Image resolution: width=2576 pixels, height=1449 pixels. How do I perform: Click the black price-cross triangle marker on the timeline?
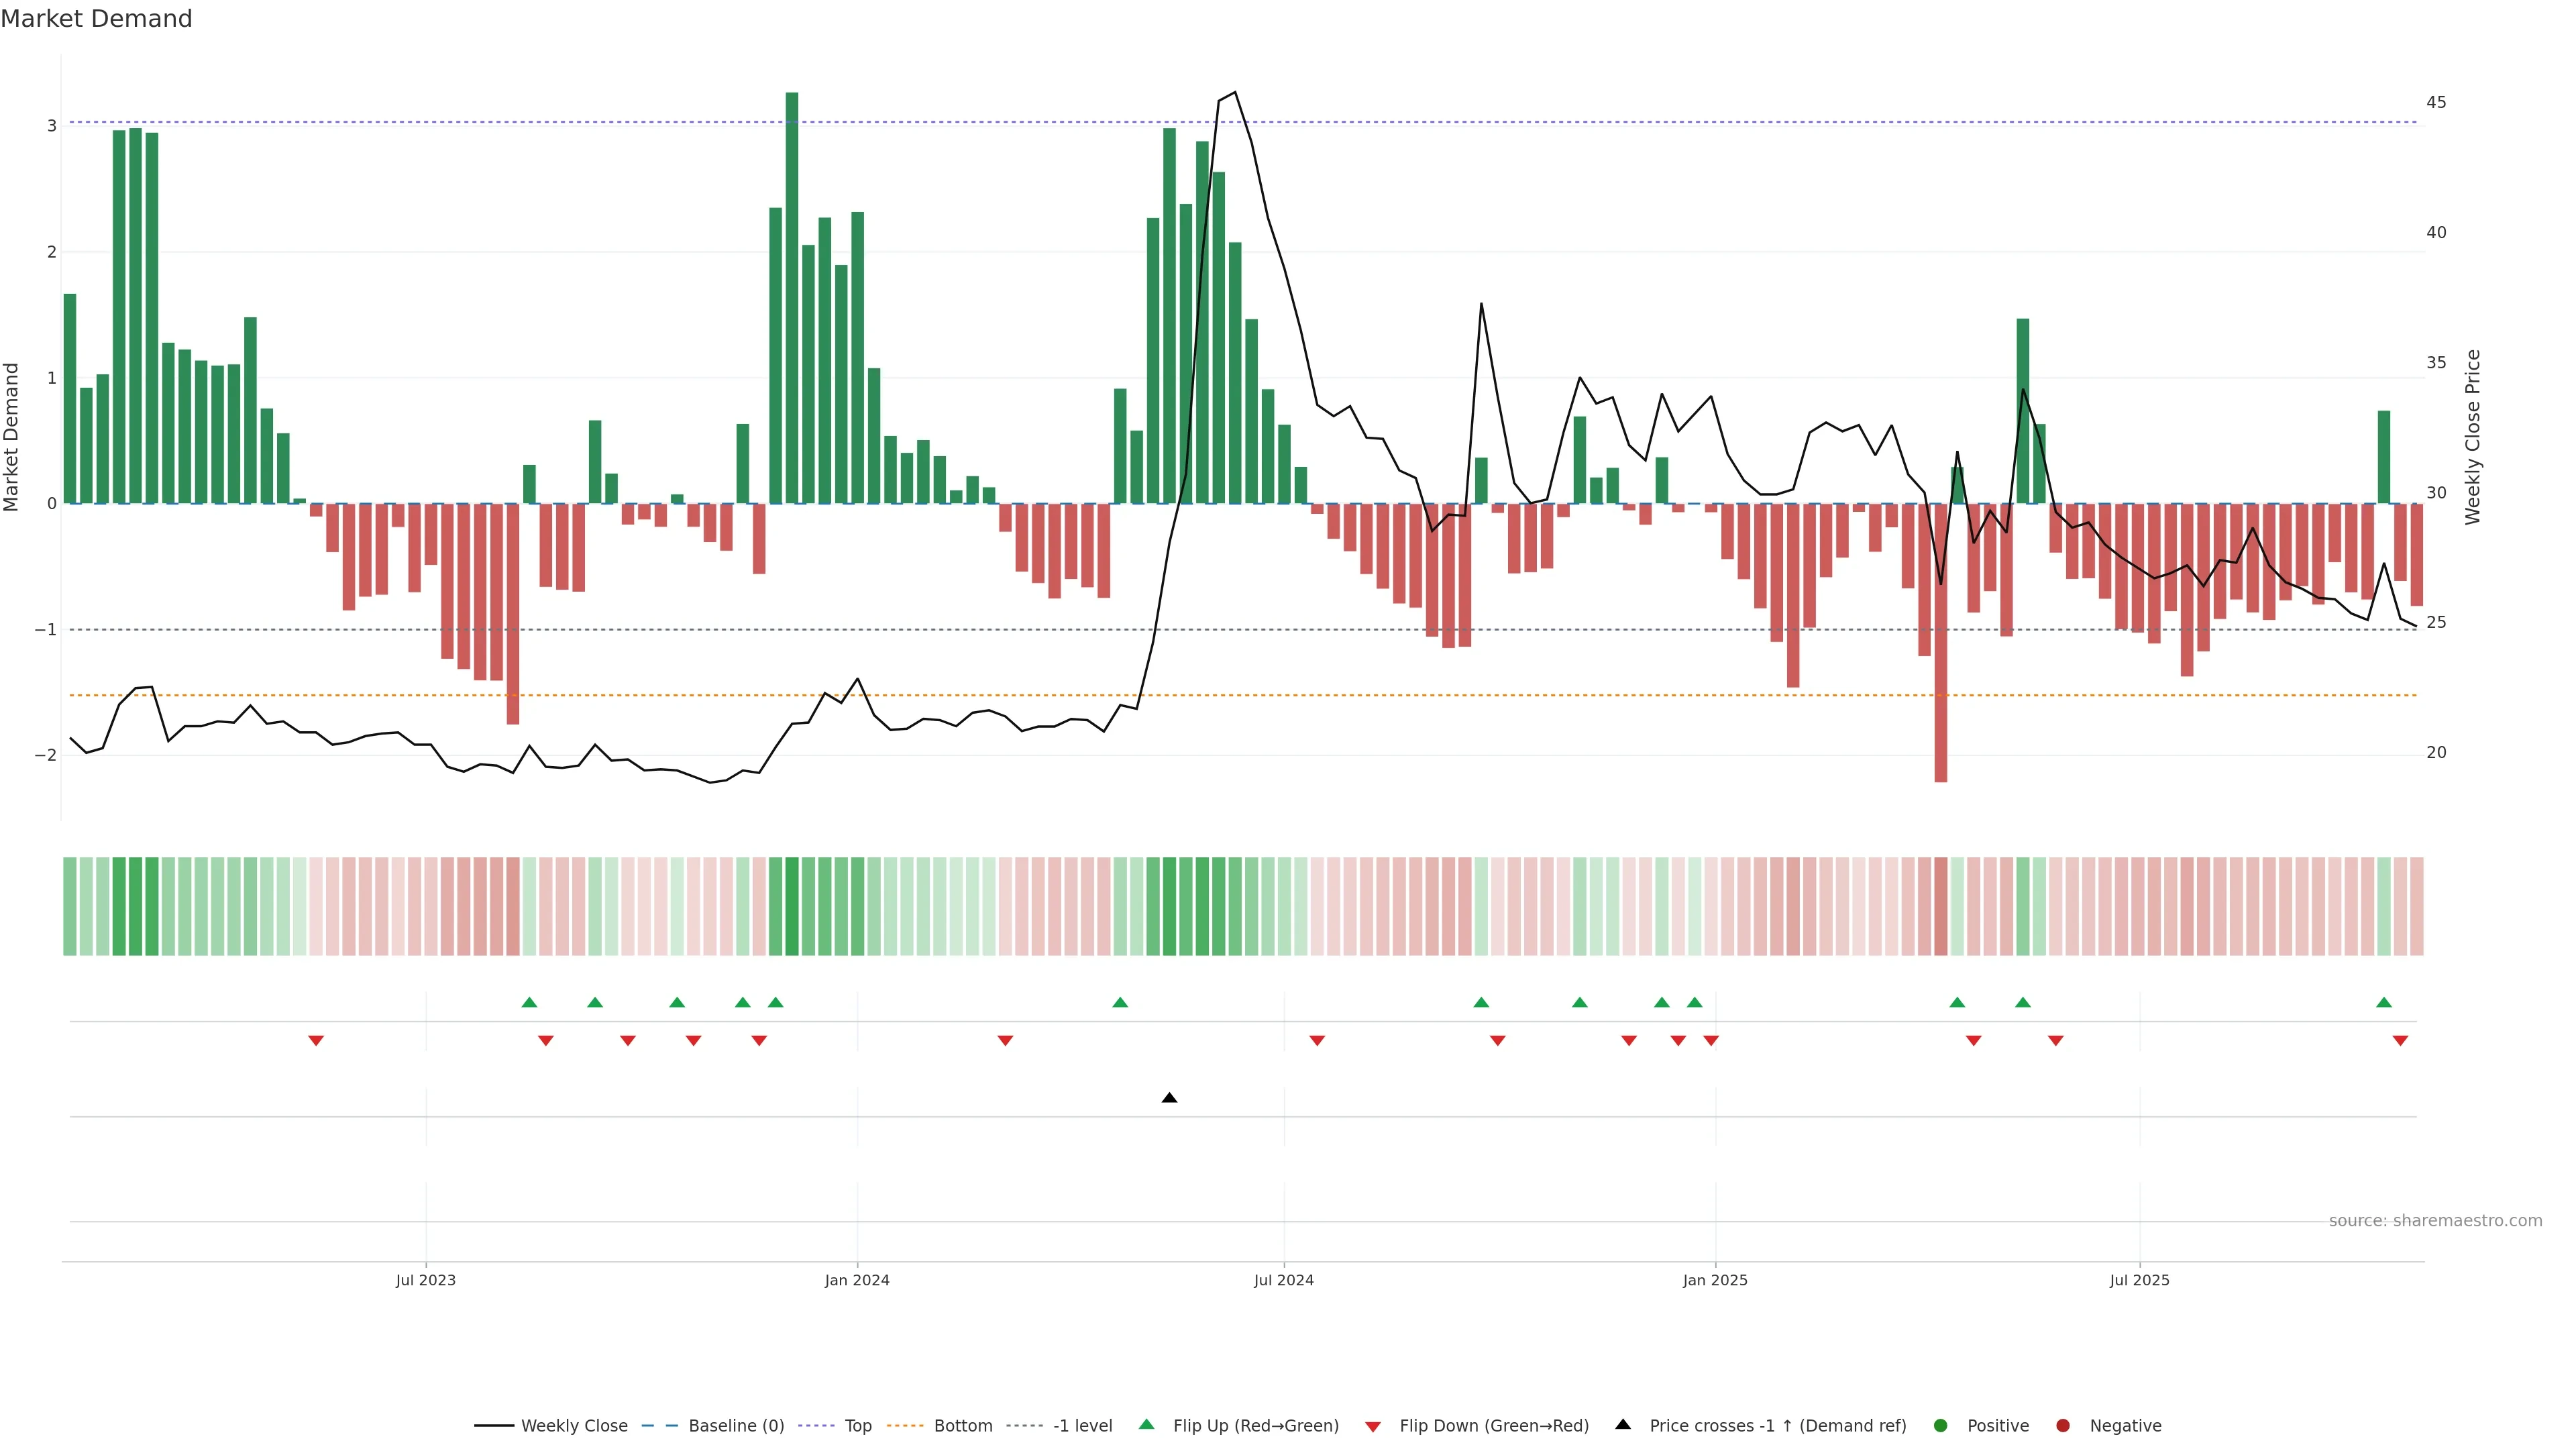click(1169, 1098)
